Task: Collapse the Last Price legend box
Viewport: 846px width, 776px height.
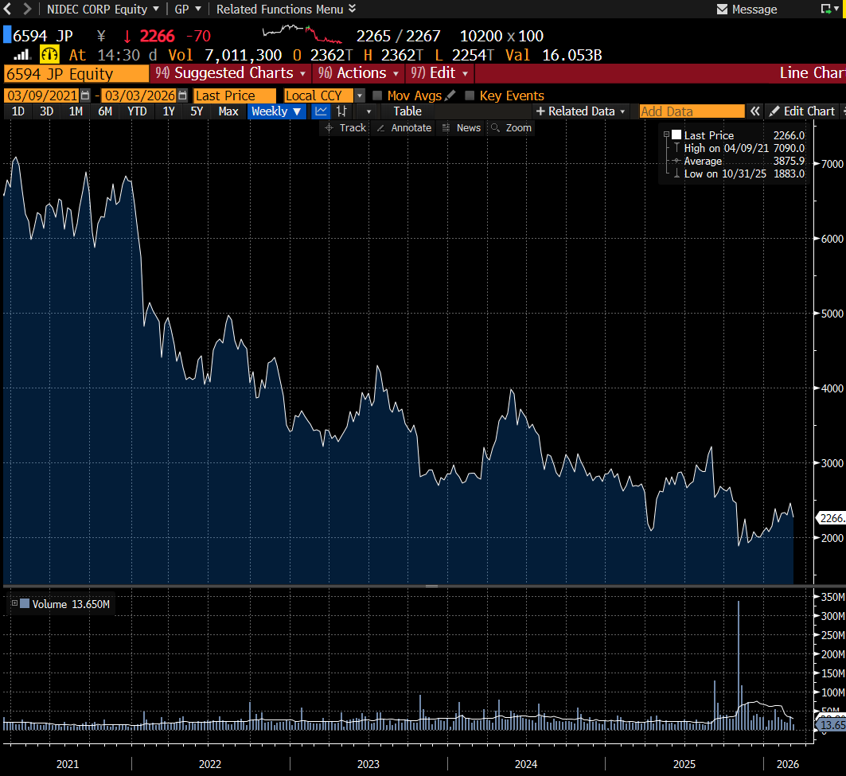Action: [x=666, y=135]
